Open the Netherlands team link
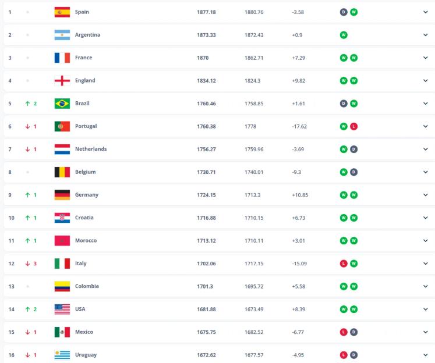This screenshot has width=435, height=363. click(91, 149)
